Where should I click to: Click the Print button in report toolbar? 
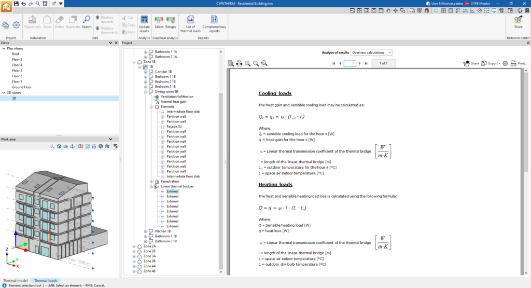point(519,63)
